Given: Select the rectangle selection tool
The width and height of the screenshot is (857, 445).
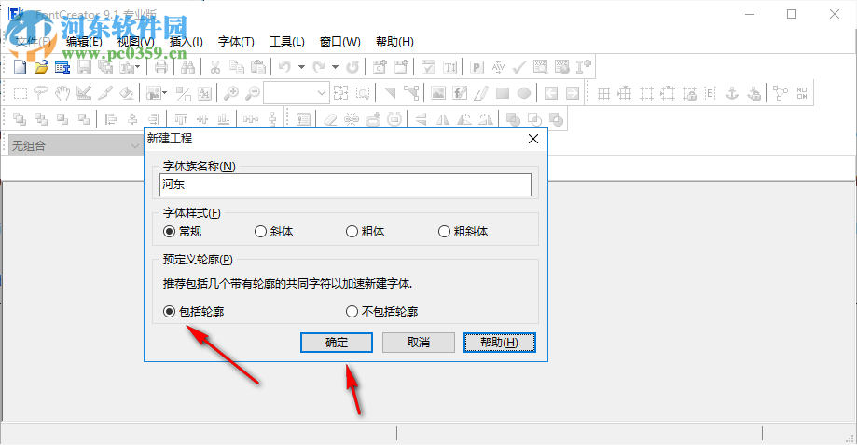Looking at the screenshot, I should (21, 93).
